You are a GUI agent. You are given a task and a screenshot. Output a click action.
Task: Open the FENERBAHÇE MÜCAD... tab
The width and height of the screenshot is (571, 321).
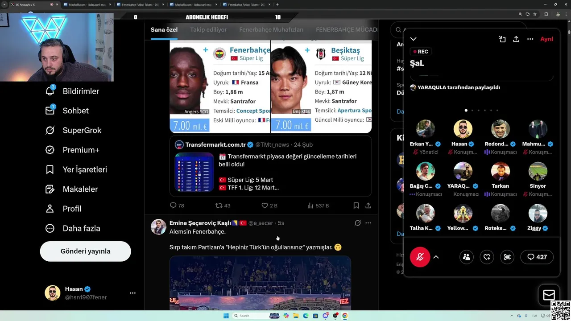[347, 30]
